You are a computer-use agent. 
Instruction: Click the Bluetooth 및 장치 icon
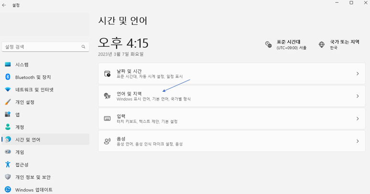(8, 77)
